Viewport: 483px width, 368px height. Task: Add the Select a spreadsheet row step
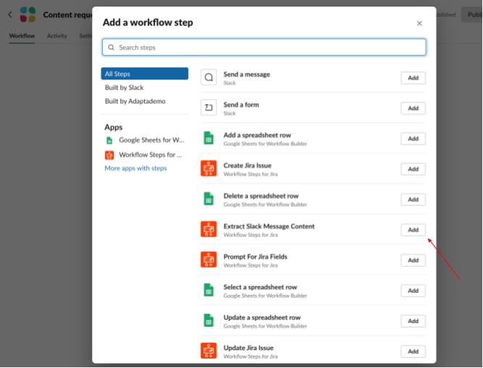point(413,291)
